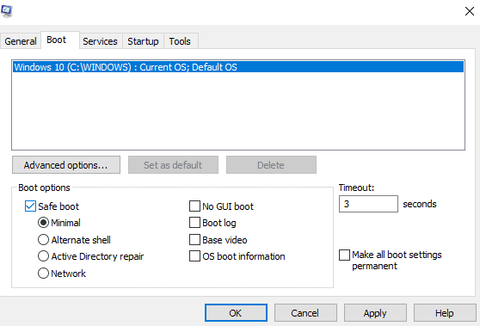This screenshot has width=480, height=326.
Task: Enable Base video option
Action: click(194, 240)
